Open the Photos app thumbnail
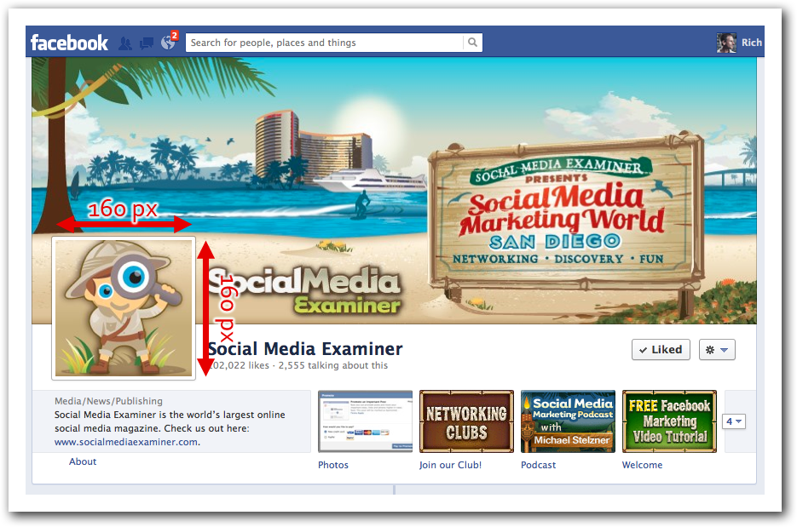 (365, 421)
